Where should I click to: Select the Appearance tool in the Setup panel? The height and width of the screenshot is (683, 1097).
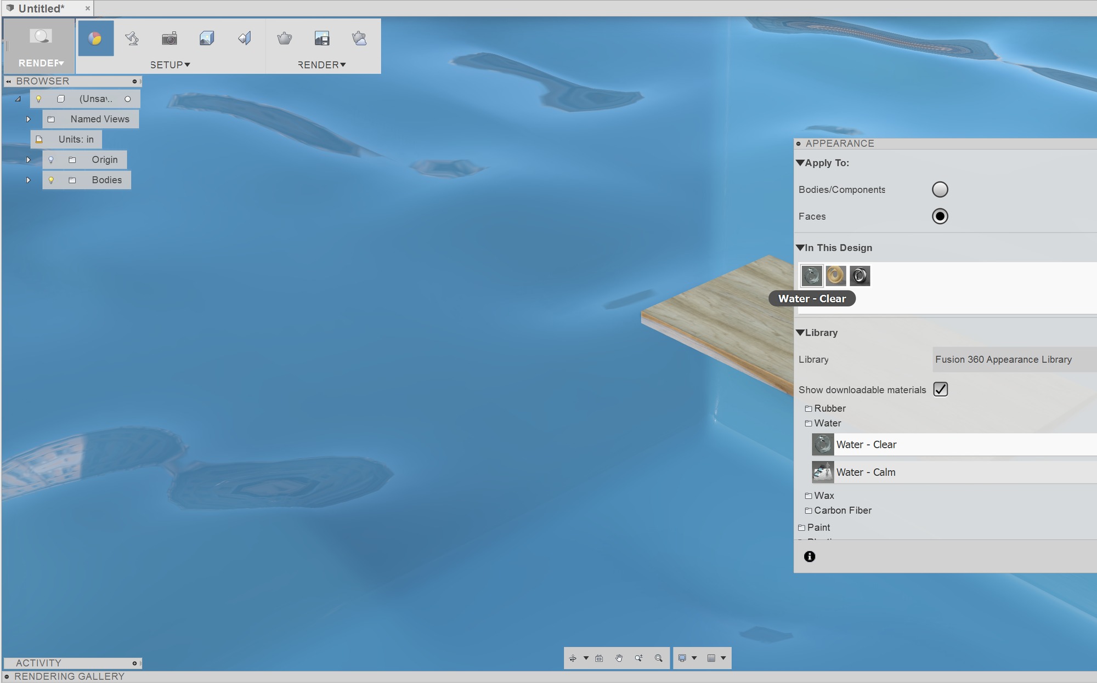(96, 38)
